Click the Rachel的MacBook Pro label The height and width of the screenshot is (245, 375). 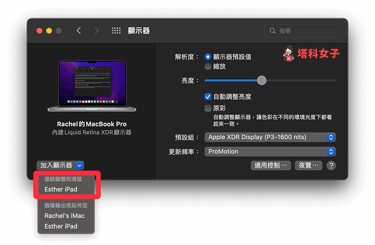[x=92, y=124]
